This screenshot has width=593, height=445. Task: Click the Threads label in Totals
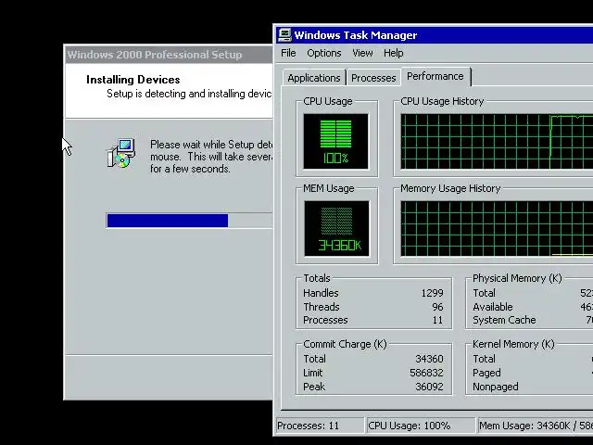pyautogui.click(x=322, y=307)
